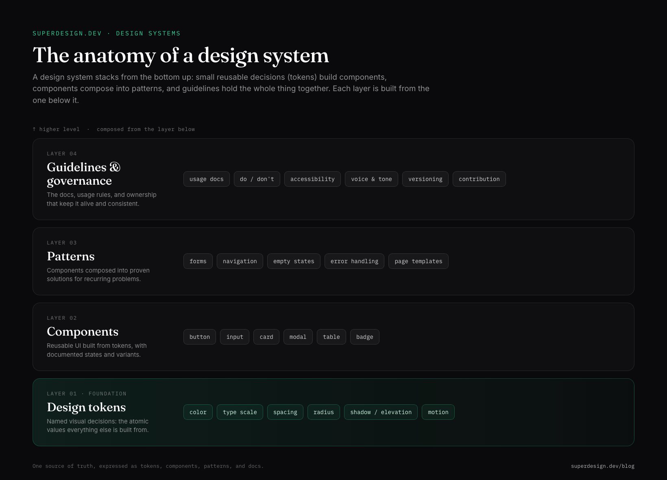Select the 'navigation' chip
This screenshot has width=667, height=480.
tap(240, 261)
